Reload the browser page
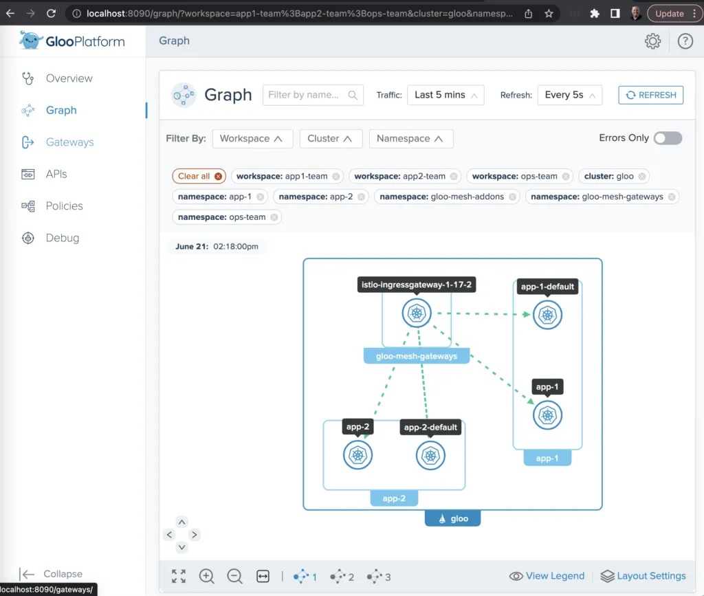Screen dimensions: 704x596 pyautogui.click(x=51, y=14)
